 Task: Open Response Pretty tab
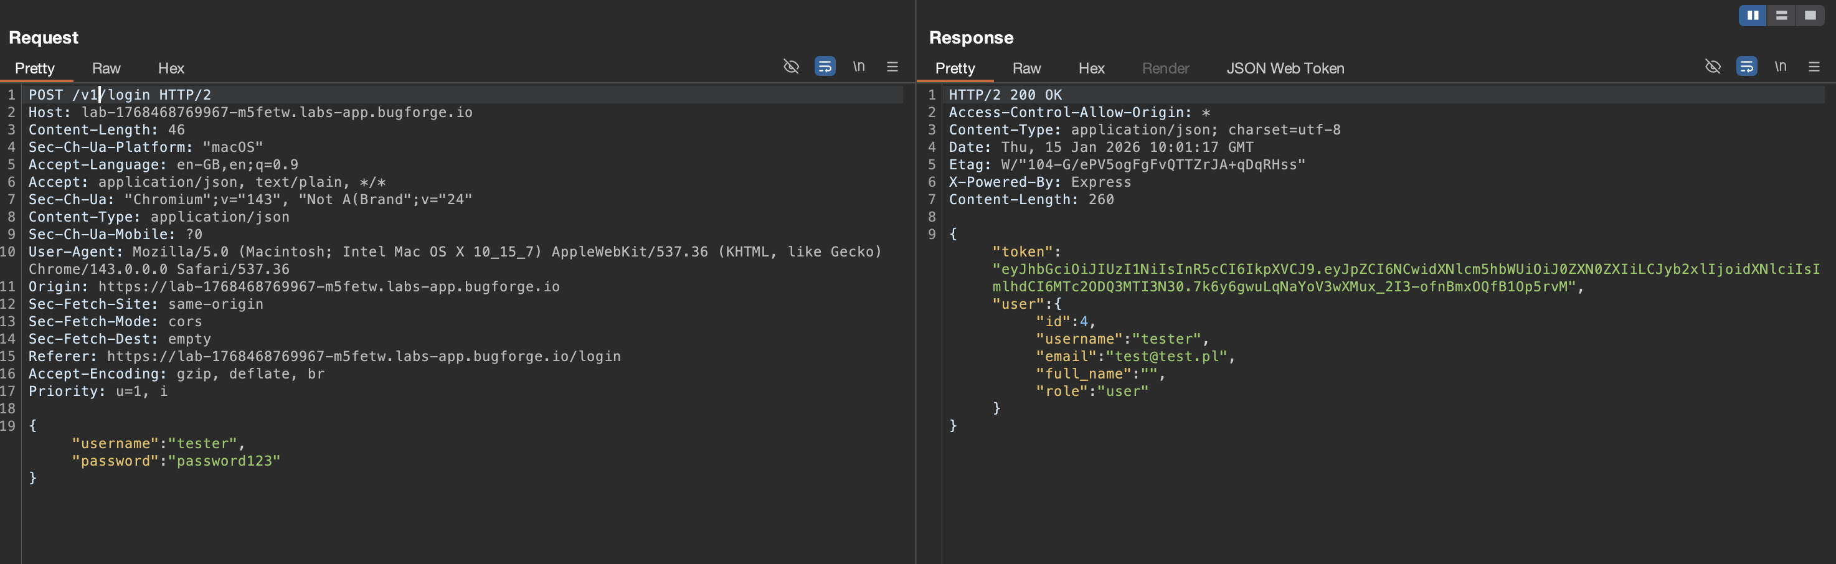(954, 68)
